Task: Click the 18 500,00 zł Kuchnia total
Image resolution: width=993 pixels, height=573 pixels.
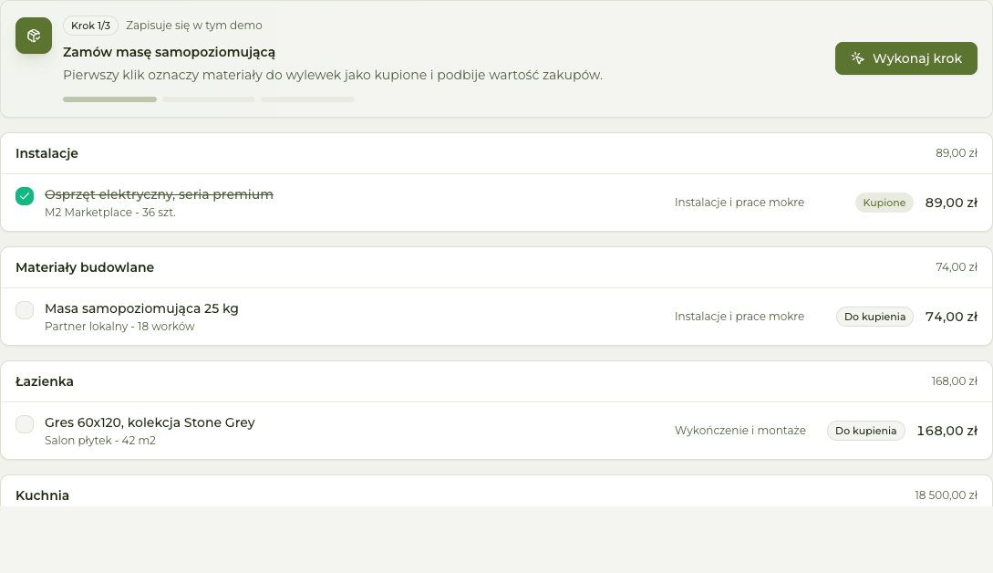Action: pyautogui.click(x=946, y=495)
